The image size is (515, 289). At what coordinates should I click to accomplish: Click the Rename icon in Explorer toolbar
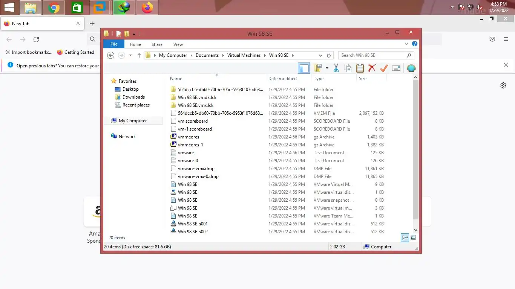pos(396,68)
